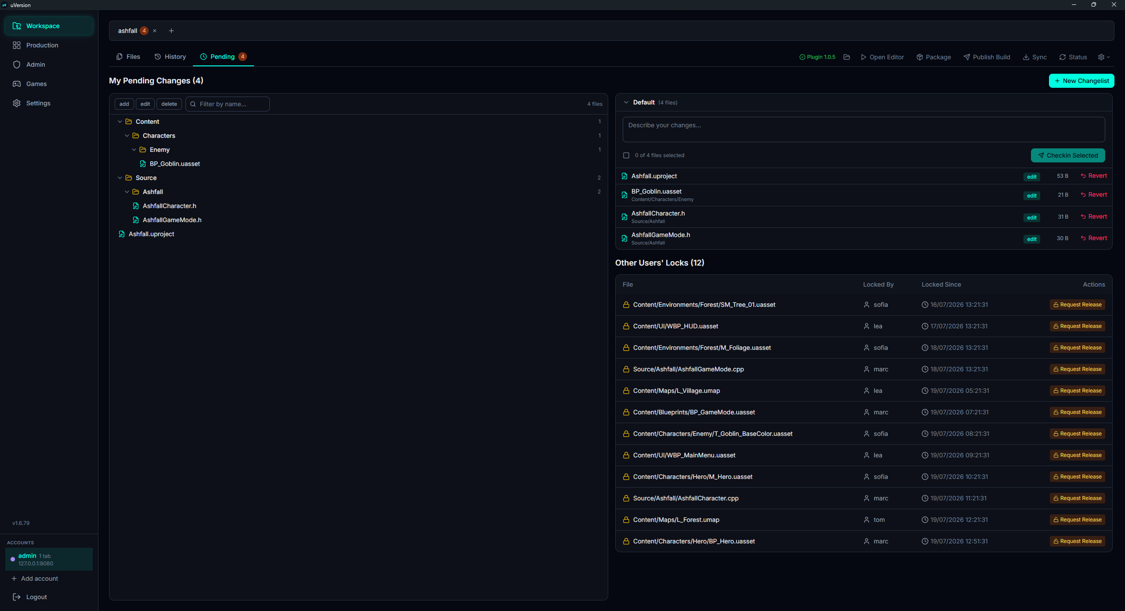Image resolution: width=1125 pixels, height=611 pixels.
Task: Select the Pending tab
Action: pos(223,57)
